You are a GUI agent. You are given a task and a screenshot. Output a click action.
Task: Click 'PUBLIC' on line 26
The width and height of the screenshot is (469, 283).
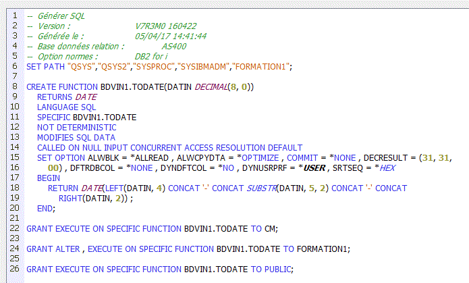click(278, 269)
